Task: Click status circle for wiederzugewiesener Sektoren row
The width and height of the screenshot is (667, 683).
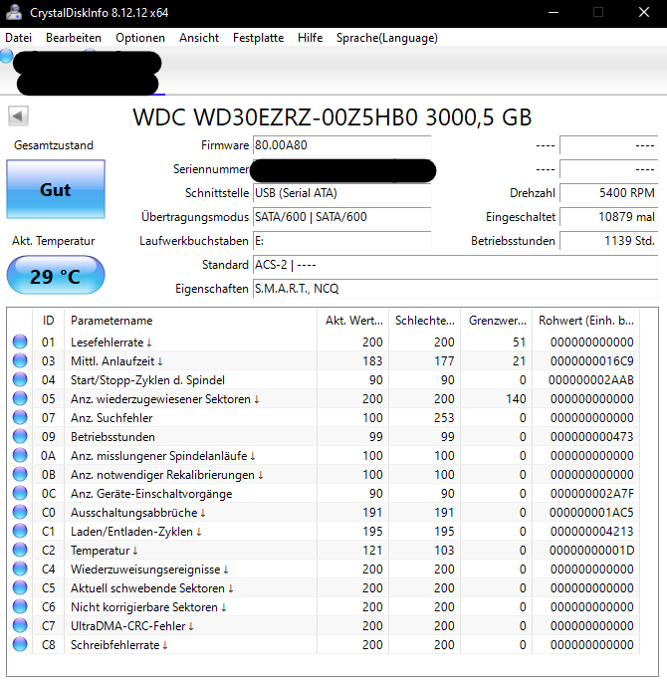Action: (x=20, y=398)
